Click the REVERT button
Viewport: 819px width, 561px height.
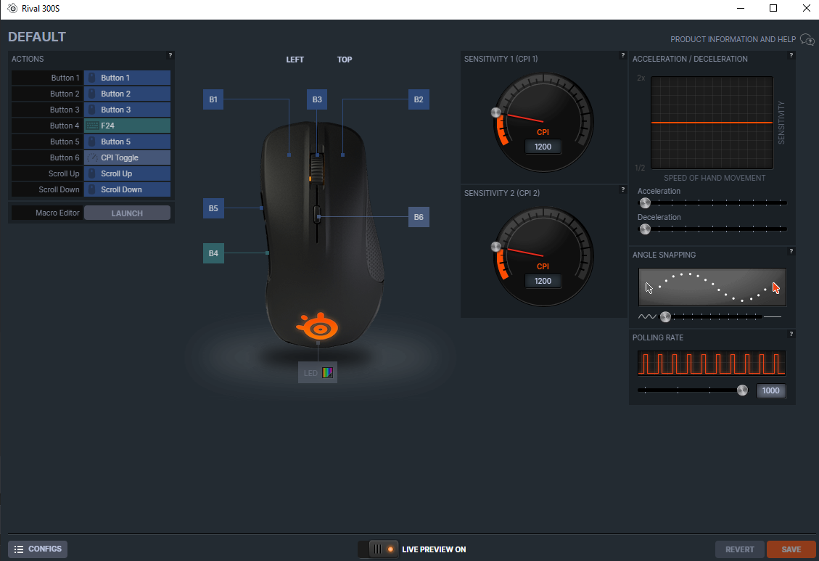pyautogui.click(x=740, y=549)
